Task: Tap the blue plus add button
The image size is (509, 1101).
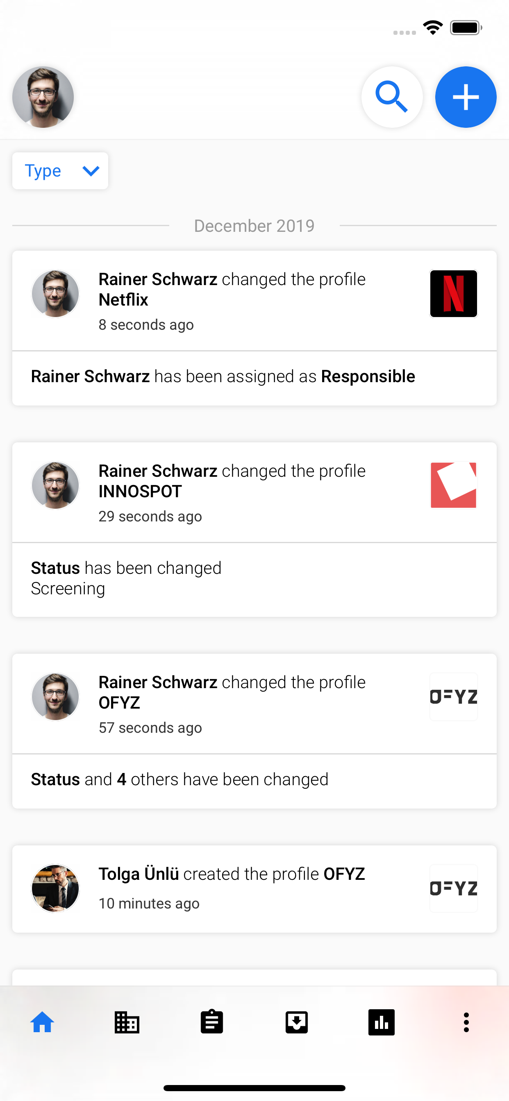Action: (466, 97)
